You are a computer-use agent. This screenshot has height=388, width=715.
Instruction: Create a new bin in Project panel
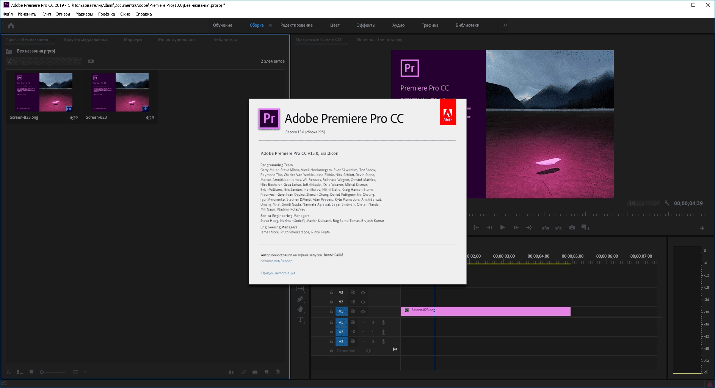(255, 372)
